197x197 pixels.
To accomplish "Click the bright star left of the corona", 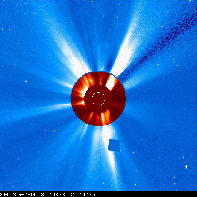I will 26,81.
